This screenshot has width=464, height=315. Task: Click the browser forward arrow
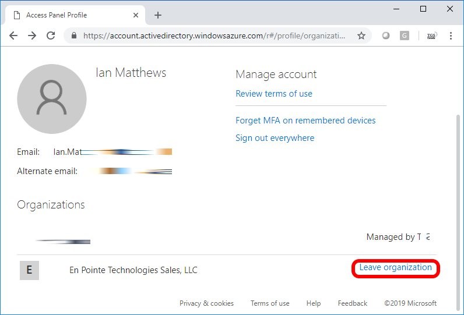pos(32,36)
